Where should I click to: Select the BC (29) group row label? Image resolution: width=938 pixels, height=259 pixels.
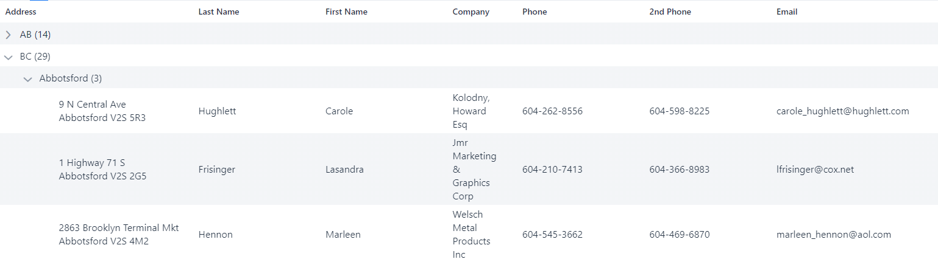coord(35,57)
